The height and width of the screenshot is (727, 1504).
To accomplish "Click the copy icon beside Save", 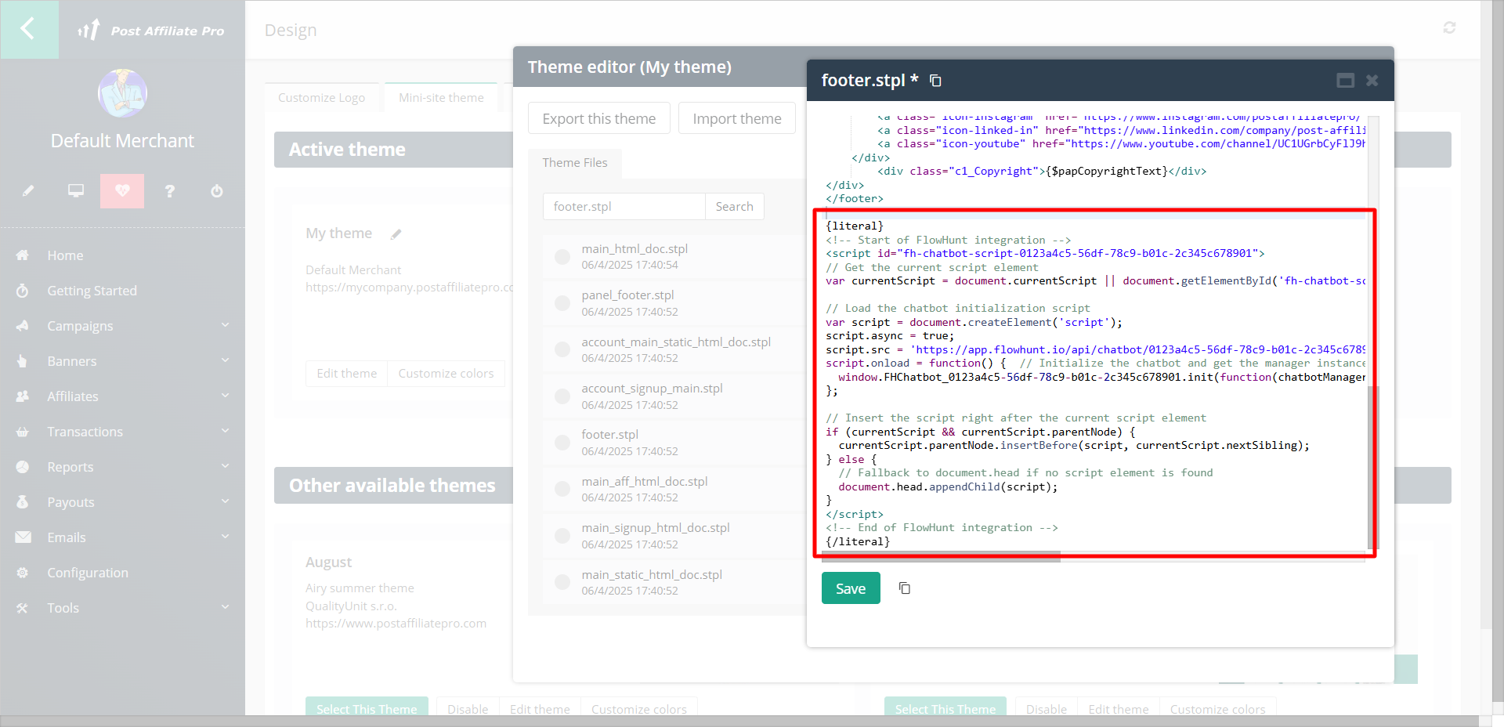I will coord(905,588).
